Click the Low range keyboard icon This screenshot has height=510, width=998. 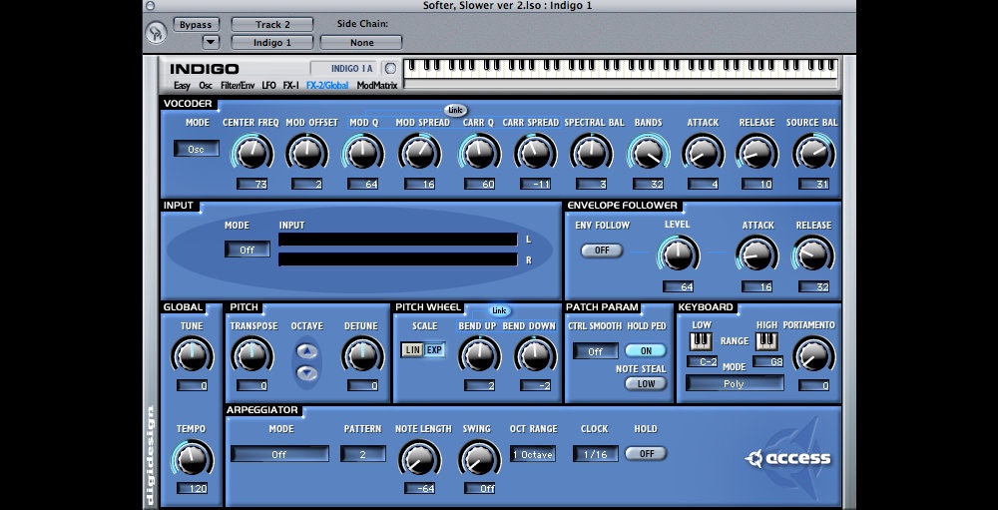(x=701, y=342)
